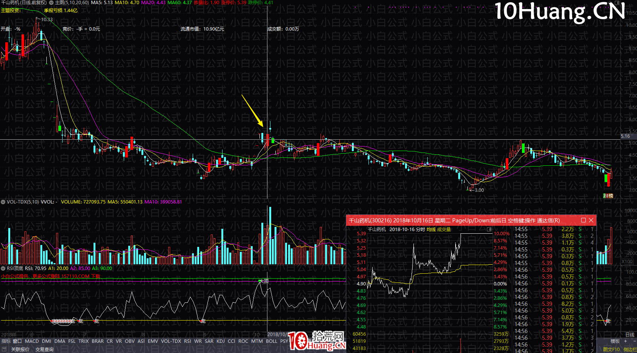637x353 pixels.
Task: Toggle the side panel icon in intraday chart
Action: point(489,229)
